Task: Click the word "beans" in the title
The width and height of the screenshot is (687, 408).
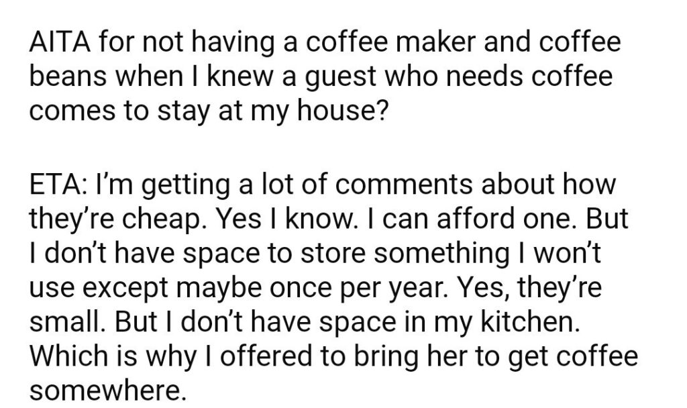Action: (x=64, y=76)
